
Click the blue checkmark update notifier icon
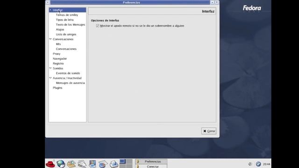258,164
